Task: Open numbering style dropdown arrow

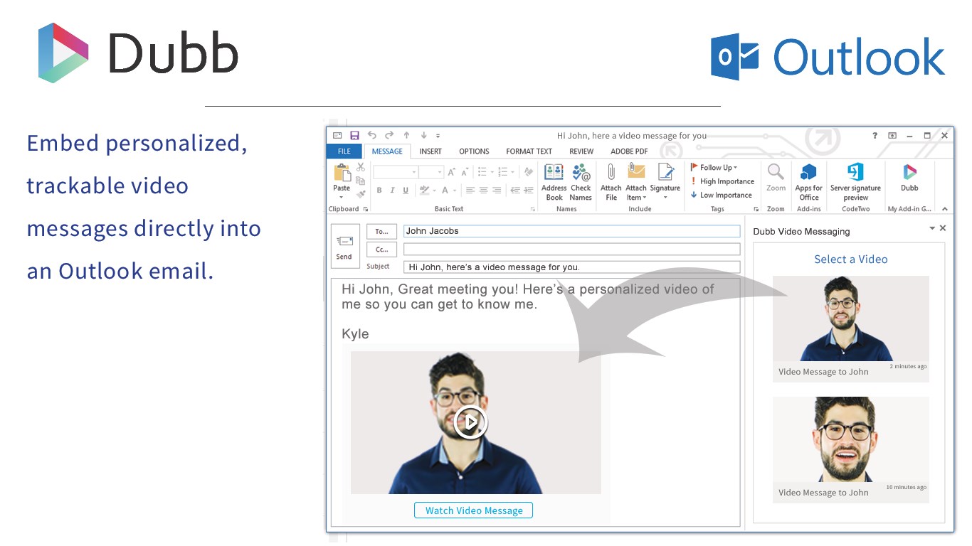Action: click(x=512, y=172)
